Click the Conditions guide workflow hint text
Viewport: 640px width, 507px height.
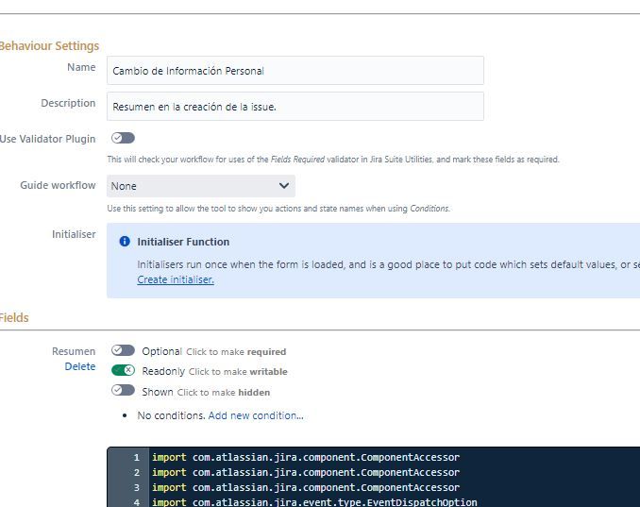pos(278,209)
